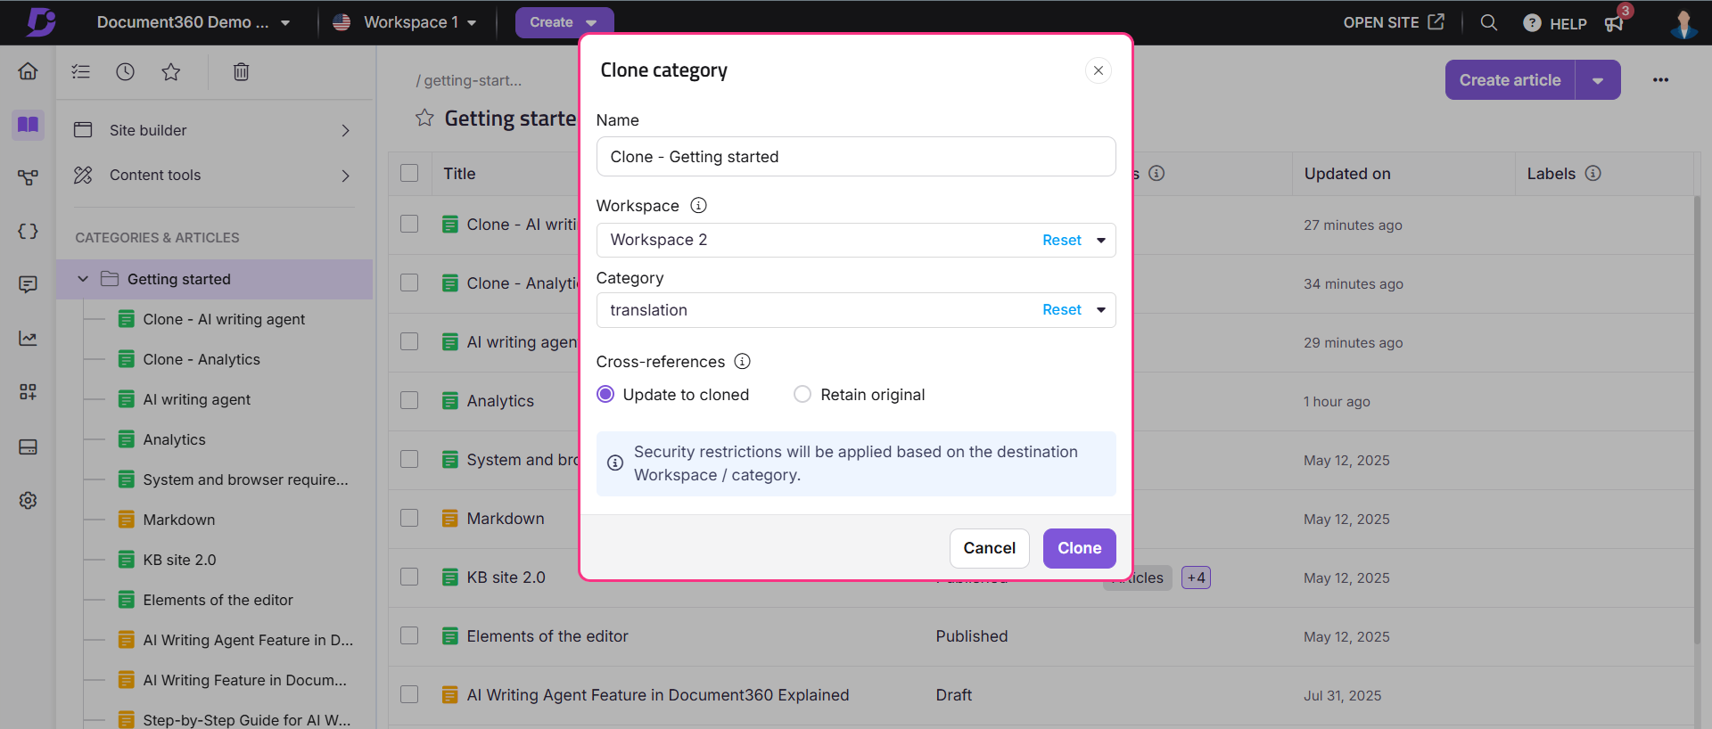This screenshot has height=729, width=1712.
Task: Open the Document360 Demo project dropdown
Action: (193, 22)
